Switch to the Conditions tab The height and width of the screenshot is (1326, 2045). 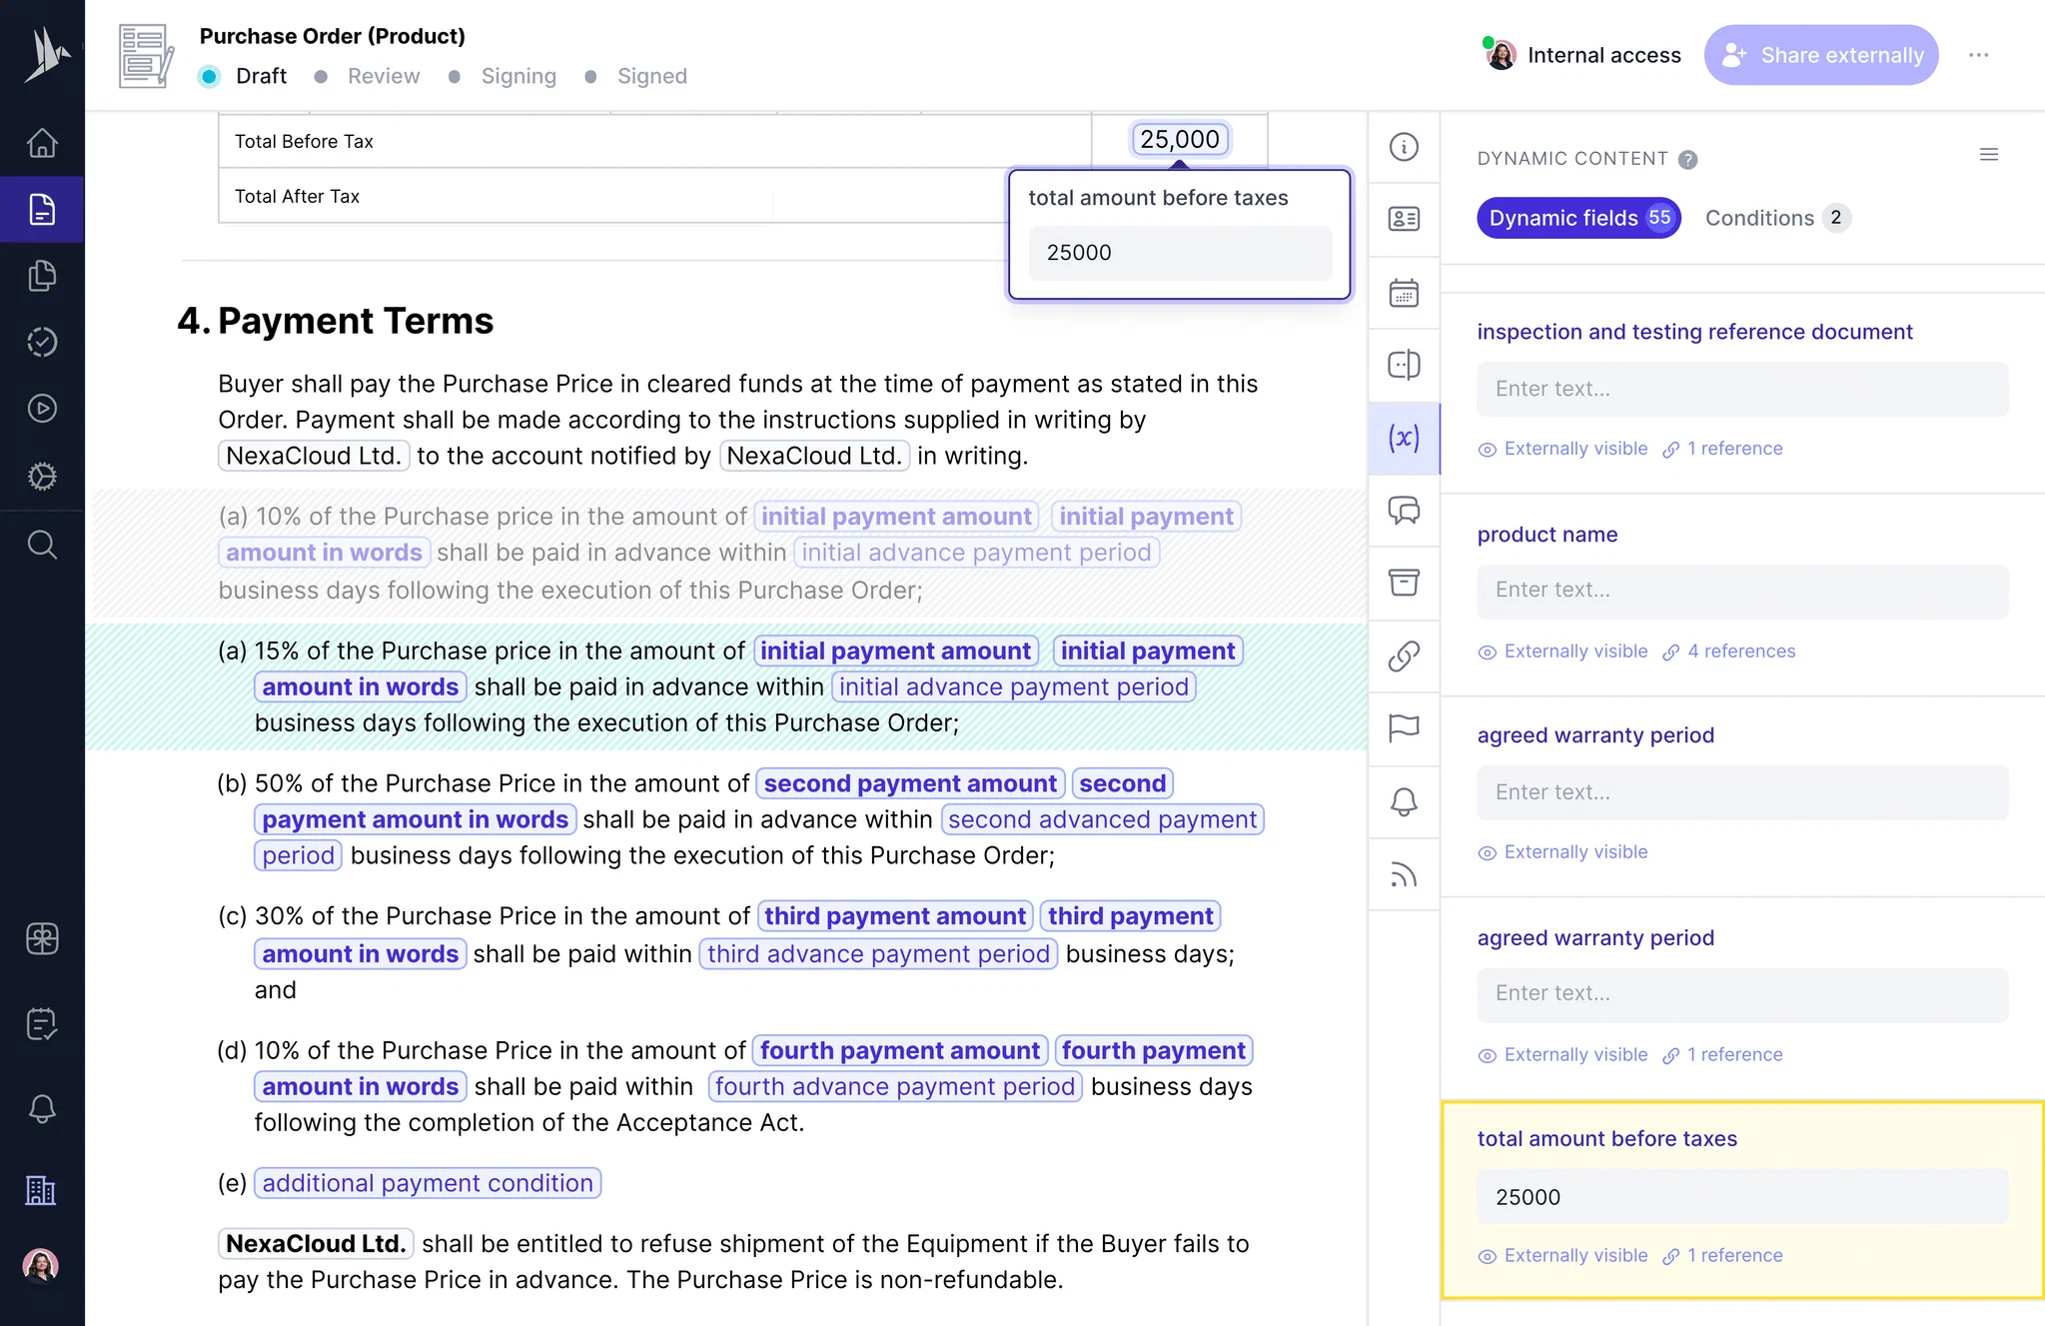(1777, 218)
